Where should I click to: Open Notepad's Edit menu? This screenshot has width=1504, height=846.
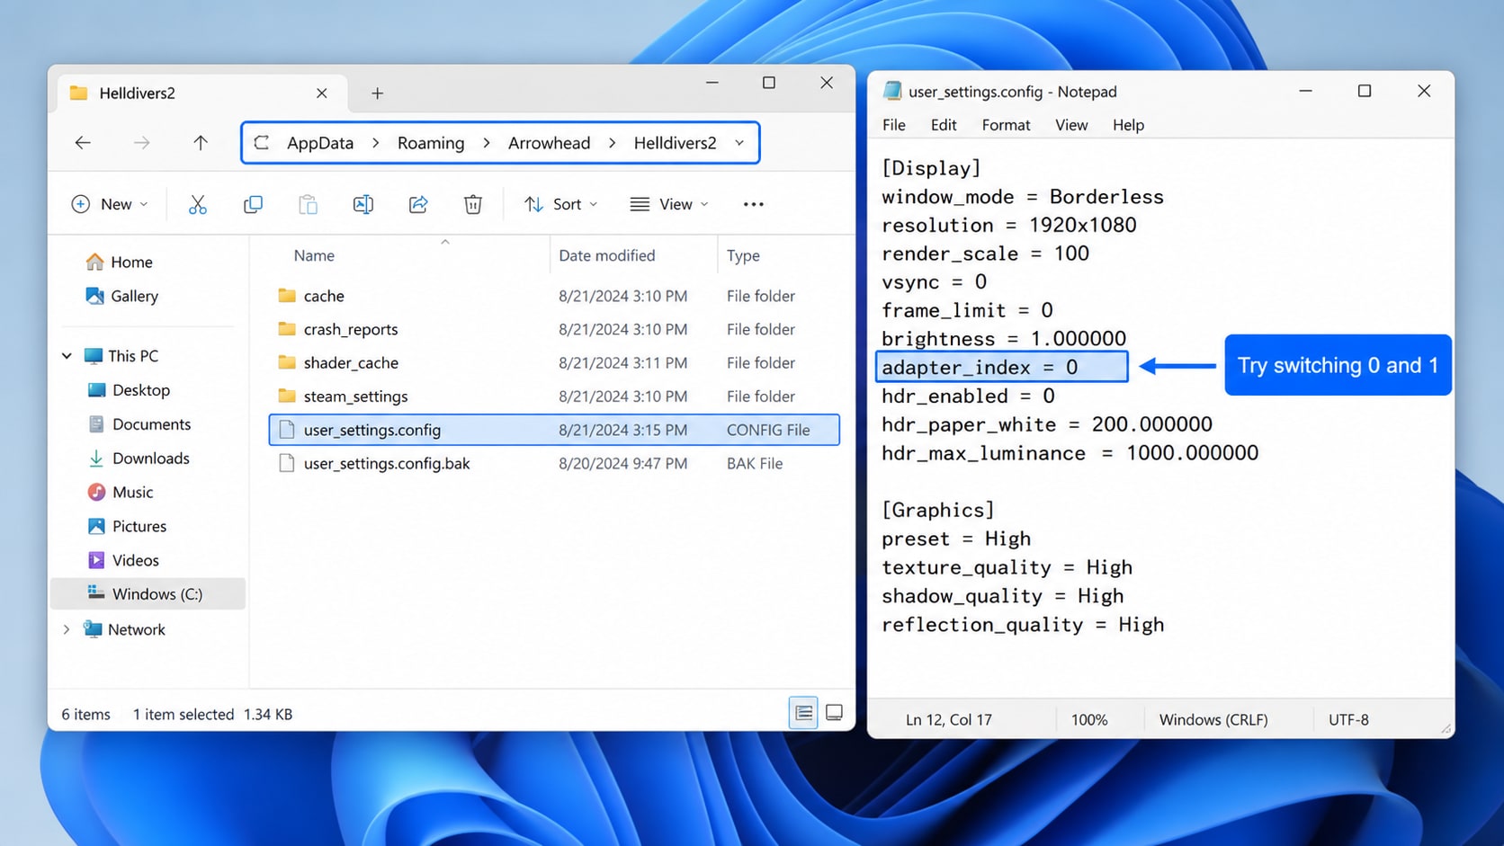[x=944, y=125]
